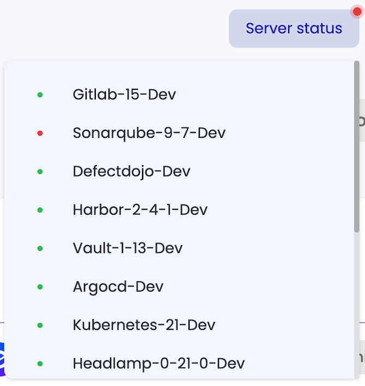Click the green status dot beside Kubernetes-21-Dev
This screenshot has height=386, width=365.
pyautogui.click(x=40, y=325)
